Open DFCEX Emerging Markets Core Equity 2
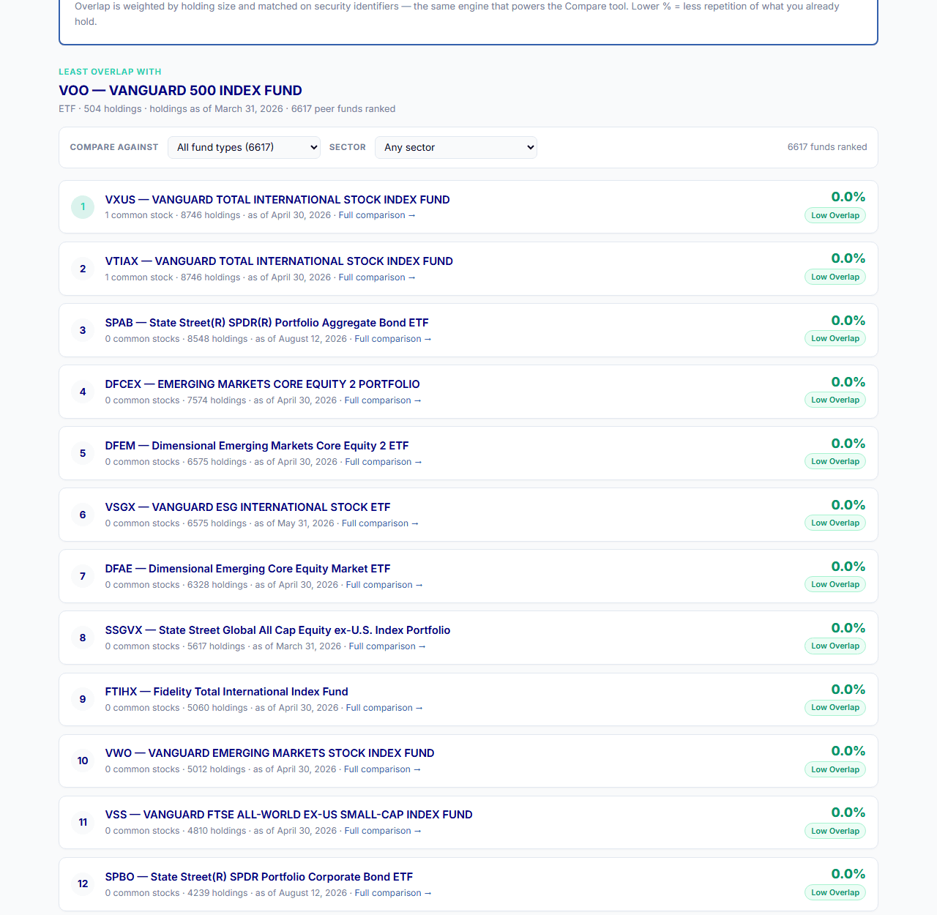The height and width of the screenshot is (915, 937). pyautogui.click(x=262, y=384)
